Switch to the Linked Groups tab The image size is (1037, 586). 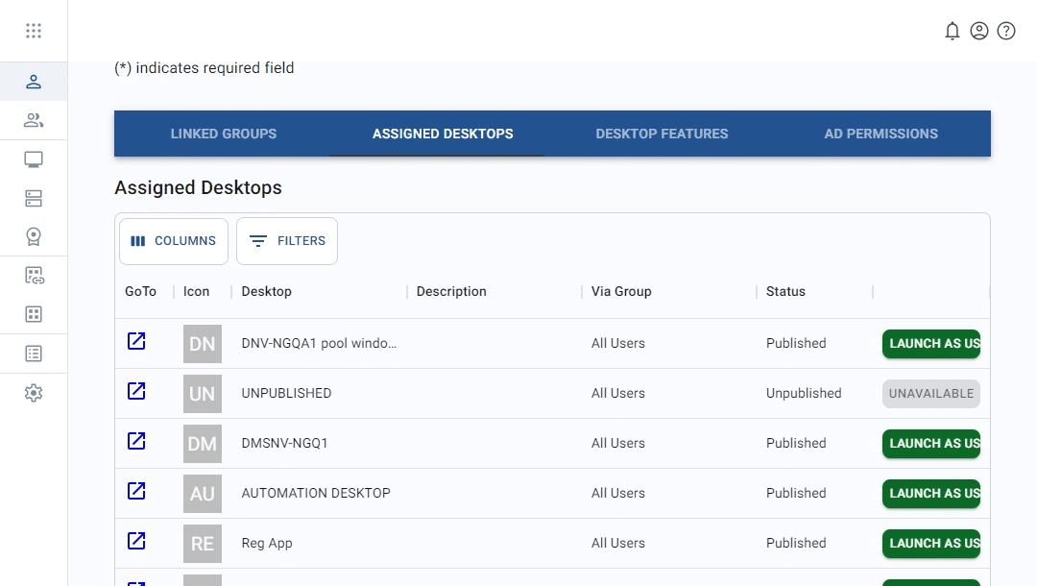[x=223, y=134]
